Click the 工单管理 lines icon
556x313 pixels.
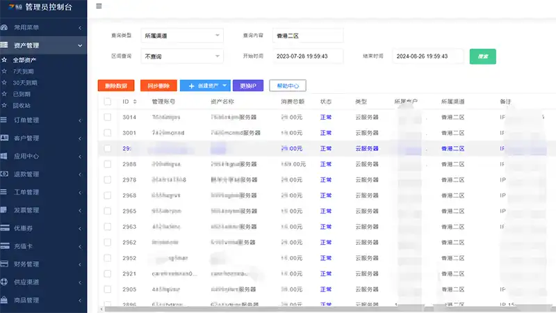[x=3, y=192]
